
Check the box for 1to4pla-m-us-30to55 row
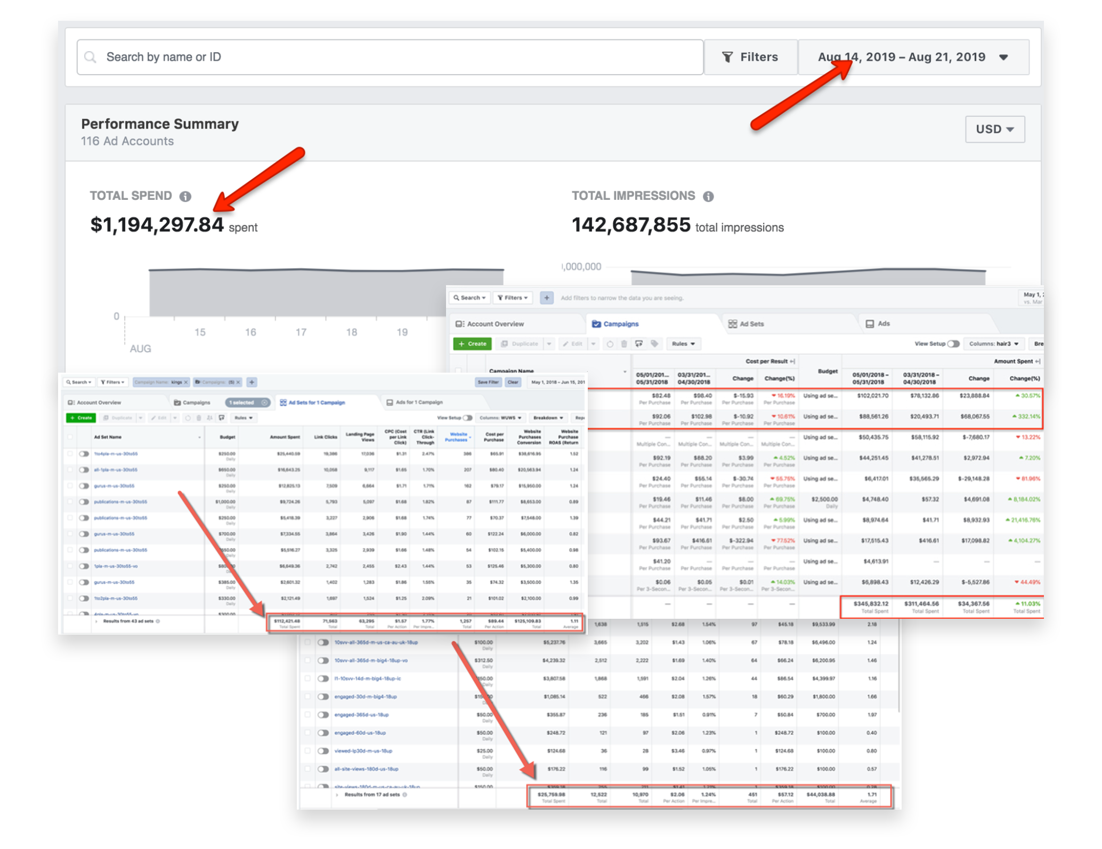(70, 454)
